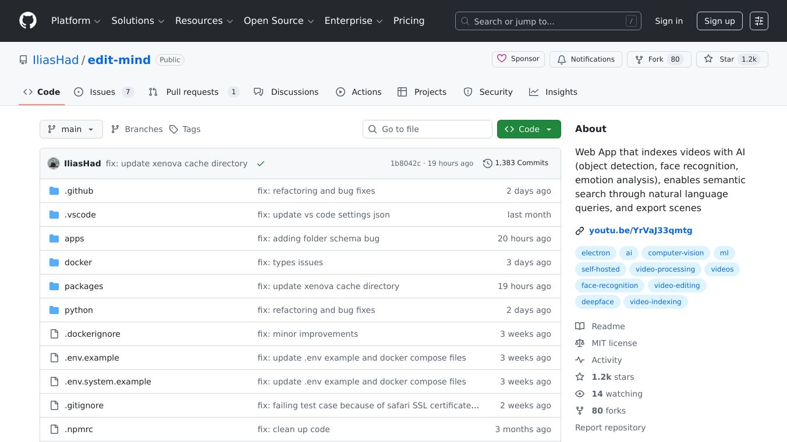Open the youtu.be/YrVaJ33qmtg link
This screenshot has height=442, width=787.
click(640, 230)
